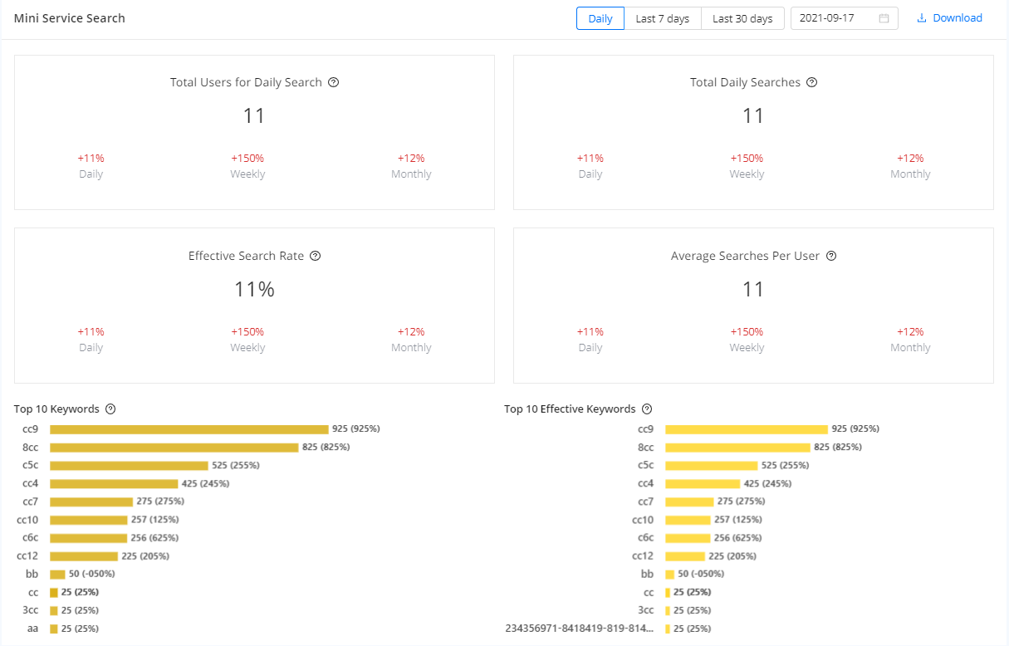Viewport: 1009px width, 646px height.
Task: Click the truncated 234356971-8418419 keyword label
Action: click(579, 629)
